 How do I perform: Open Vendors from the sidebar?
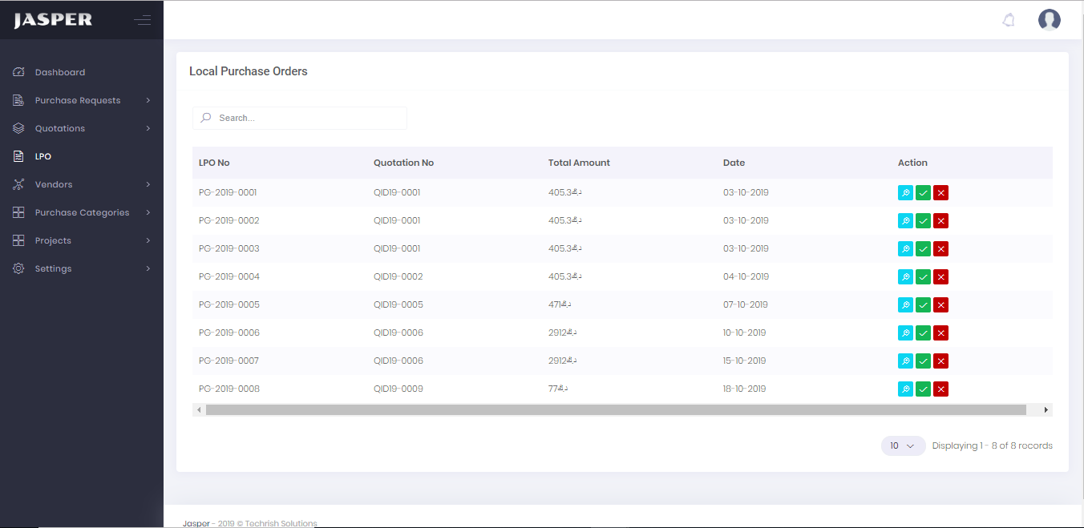(x=54, y=184)
